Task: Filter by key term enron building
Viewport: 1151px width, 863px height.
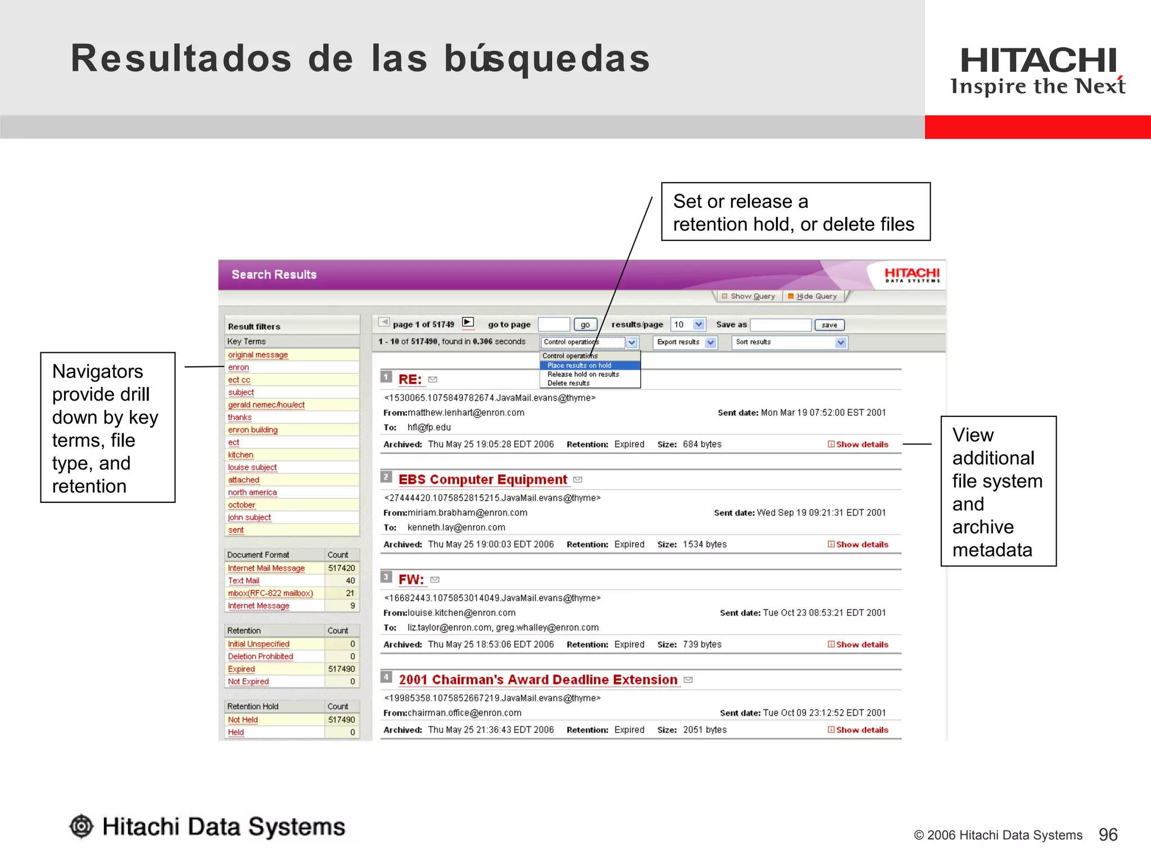Action: tap(253, 430)
